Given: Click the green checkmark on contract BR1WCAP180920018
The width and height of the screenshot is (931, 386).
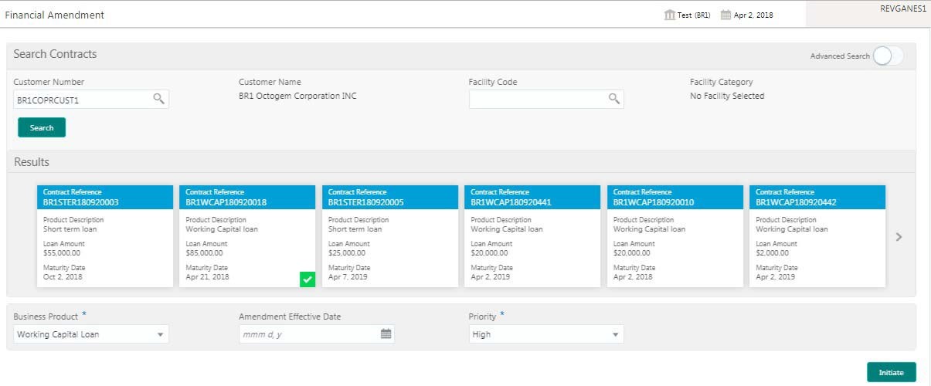Looking at the screenshot, I should point(308,279).
